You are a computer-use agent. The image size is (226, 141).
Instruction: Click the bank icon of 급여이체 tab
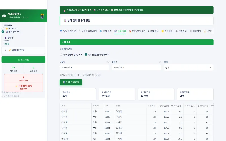pos(177,31)
